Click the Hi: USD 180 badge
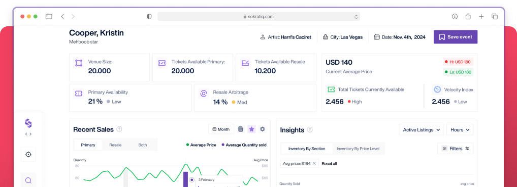The height and width of the screenshot is (187, 517). [x=458, y=61]
